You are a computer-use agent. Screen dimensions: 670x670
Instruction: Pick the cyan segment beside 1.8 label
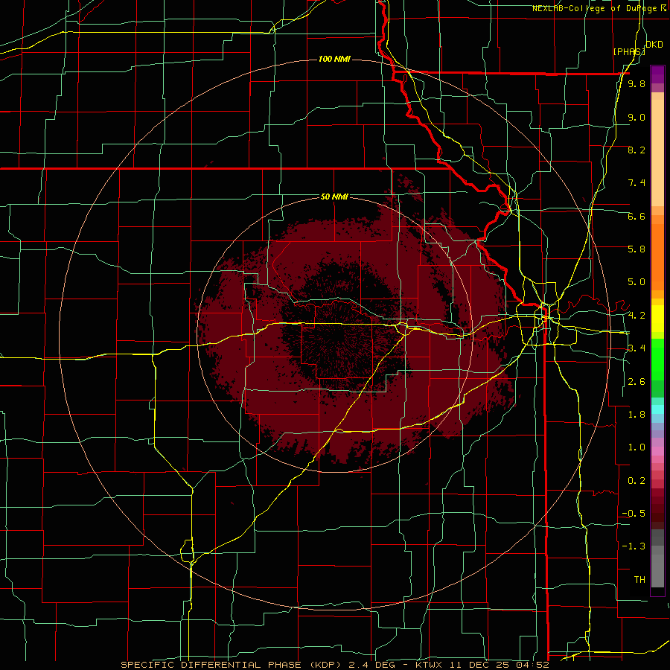[x=657, y=409]
